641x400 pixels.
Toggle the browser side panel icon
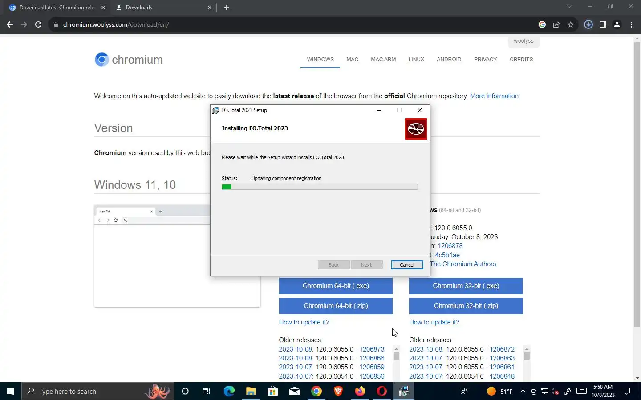pyautogui.click(x=603, y=24)
